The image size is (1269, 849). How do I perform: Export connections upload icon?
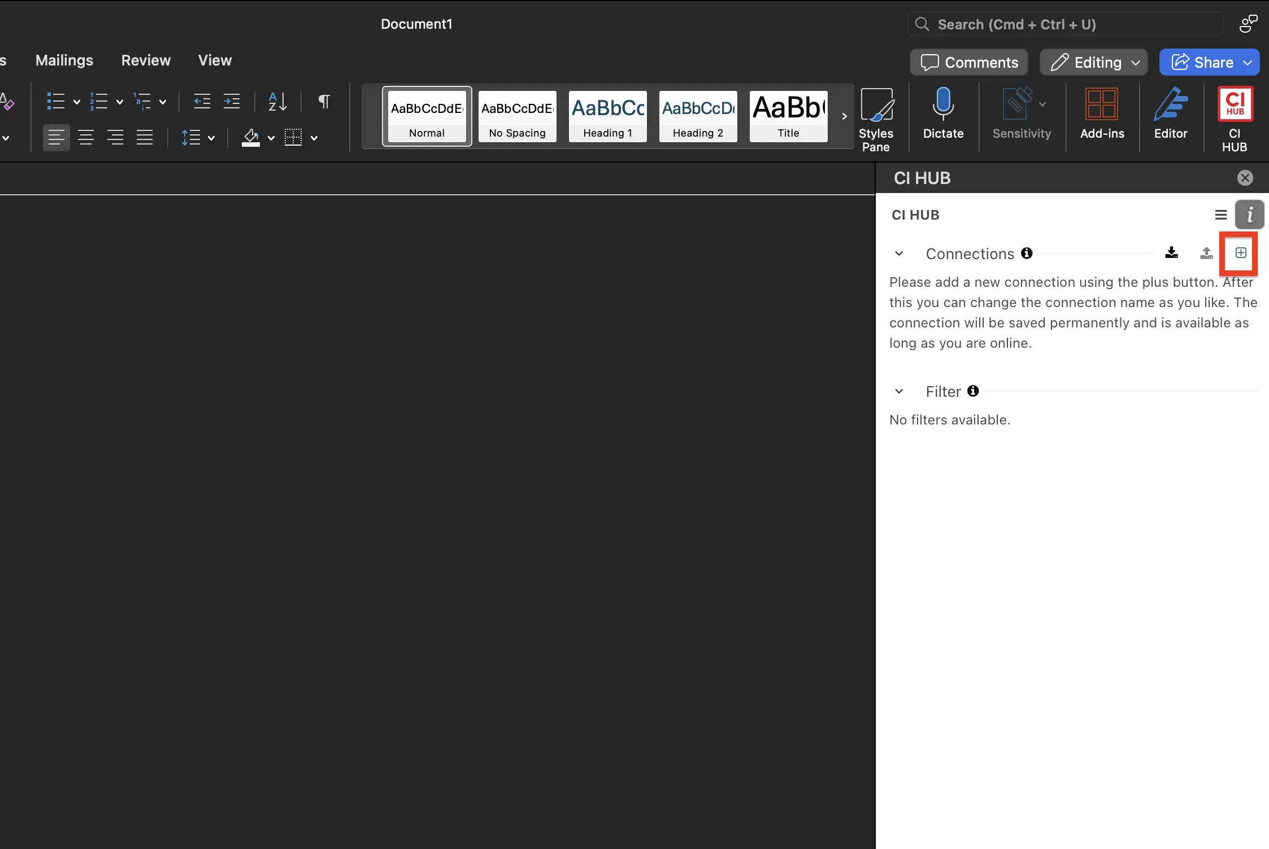coord(1206,253)
